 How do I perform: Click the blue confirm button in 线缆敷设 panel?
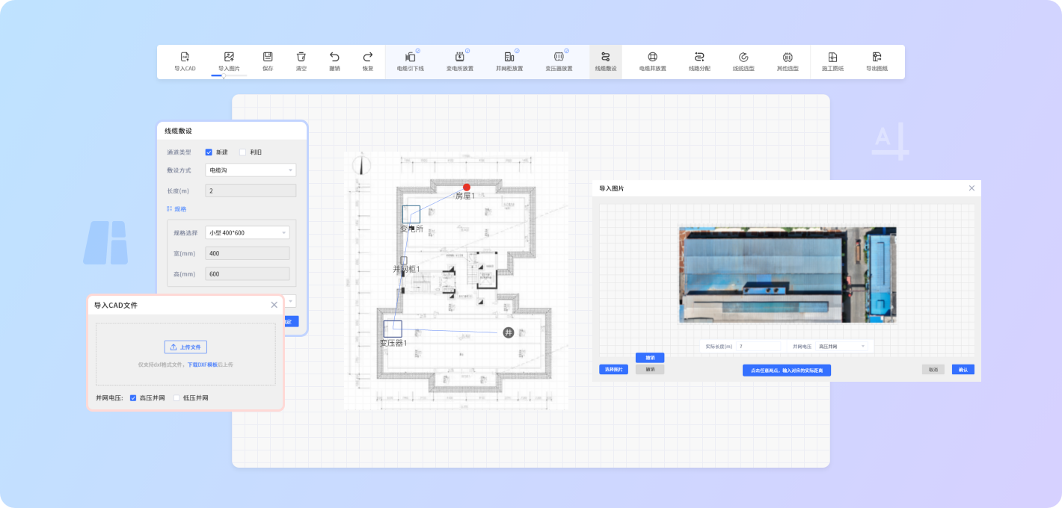290,321
